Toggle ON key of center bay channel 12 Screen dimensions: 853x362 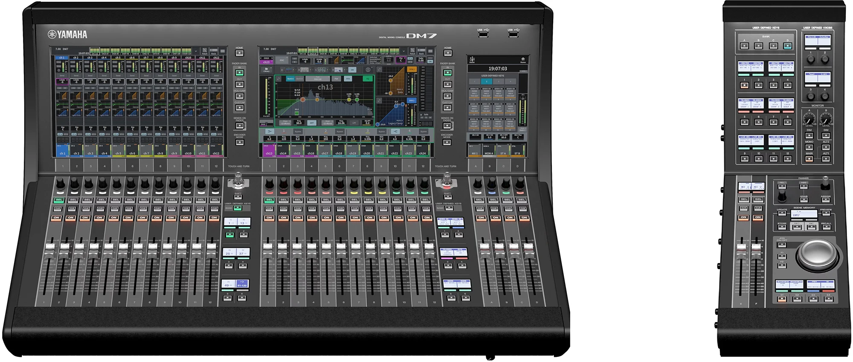[x=427, y=218]
